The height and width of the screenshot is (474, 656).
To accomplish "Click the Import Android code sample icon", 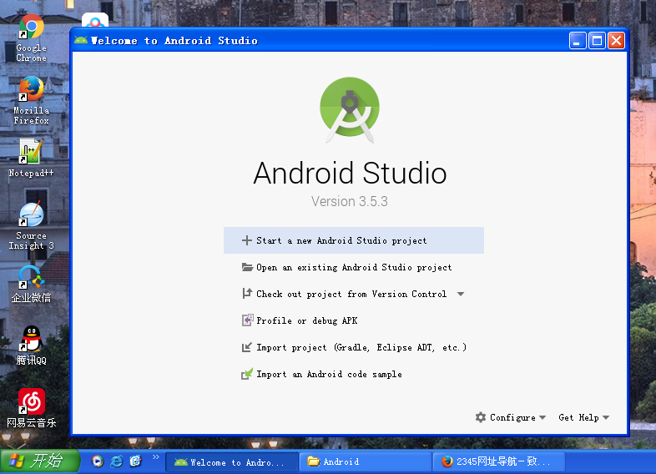I will 247,374.
